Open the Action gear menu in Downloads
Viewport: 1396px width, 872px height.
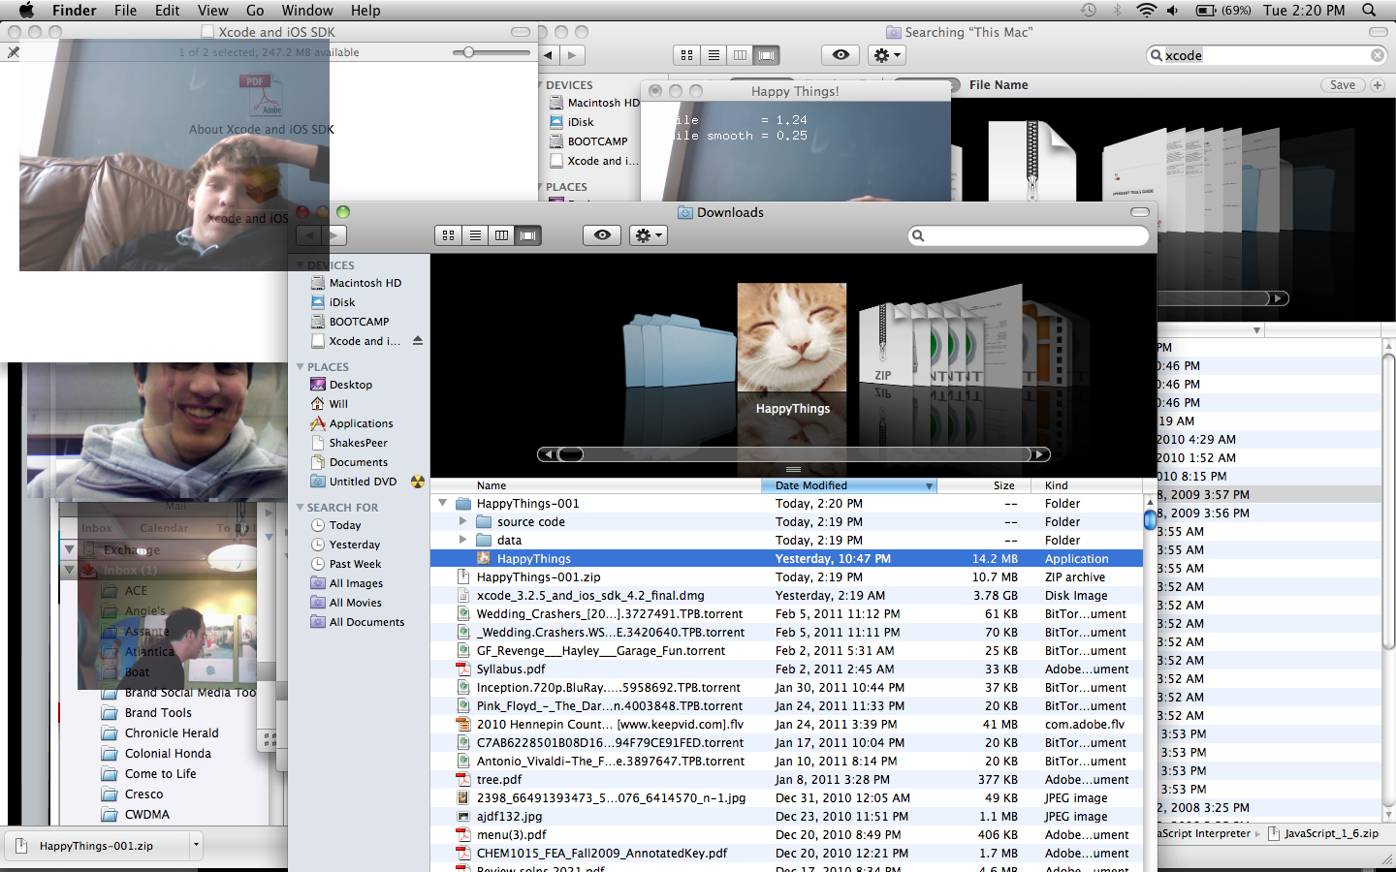tap(648, 235)
